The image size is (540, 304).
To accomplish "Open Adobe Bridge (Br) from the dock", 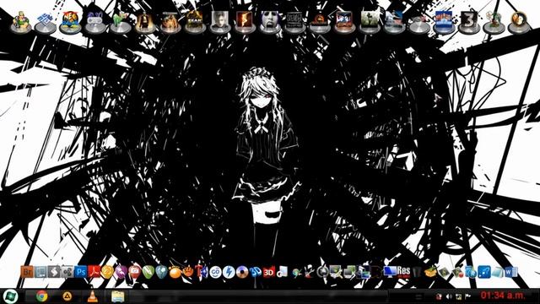I will click(27, 272).
